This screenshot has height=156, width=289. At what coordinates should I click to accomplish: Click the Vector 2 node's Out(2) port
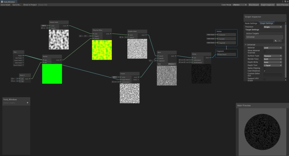pyautogui.click(x=30, y=79)
